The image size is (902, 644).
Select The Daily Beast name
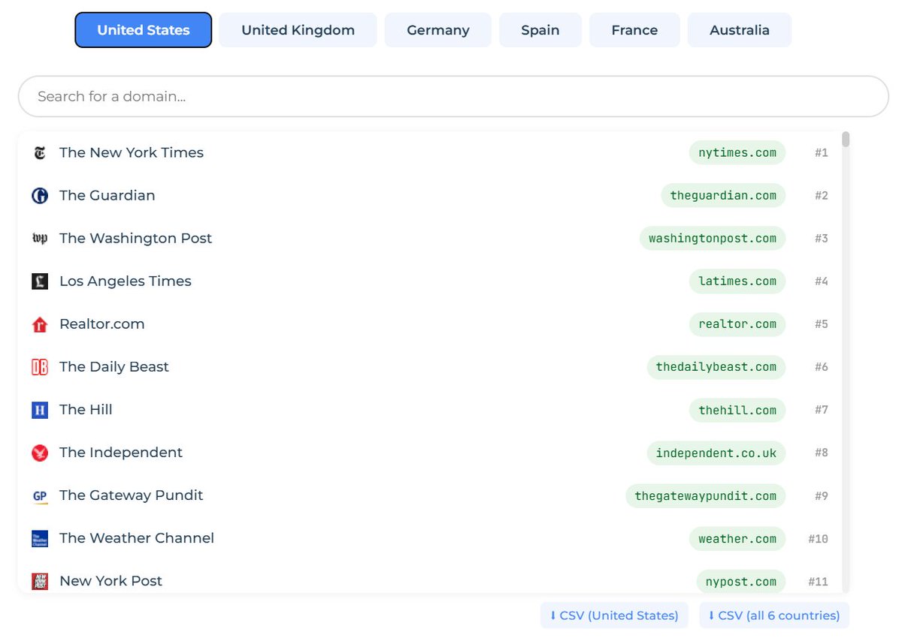pos(114,366)
